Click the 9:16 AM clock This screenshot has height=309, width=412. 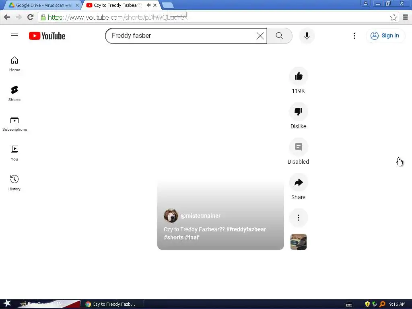[397, 304]
